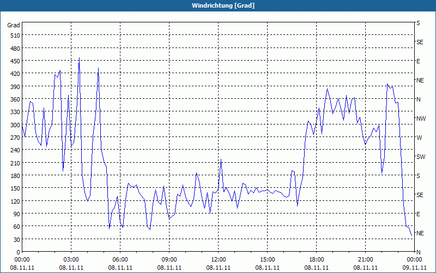
Task: Select the Grad unit label
Action: tap(14, 25)
